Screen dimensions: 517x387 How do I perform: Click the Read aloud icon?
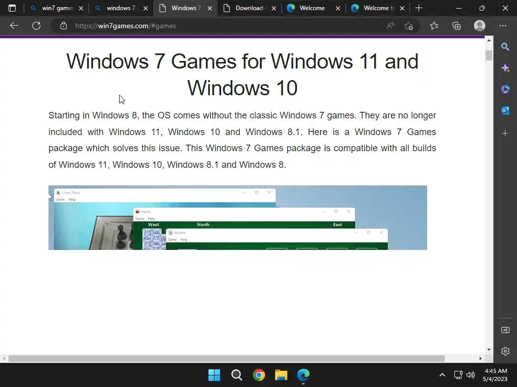[x=390, y=26]
